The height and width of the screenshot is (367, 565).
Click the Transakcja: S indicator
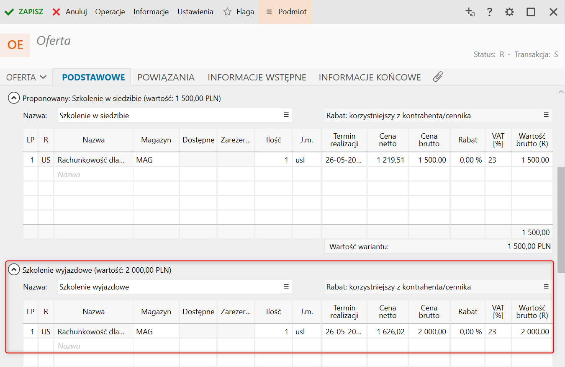[536, 54]
